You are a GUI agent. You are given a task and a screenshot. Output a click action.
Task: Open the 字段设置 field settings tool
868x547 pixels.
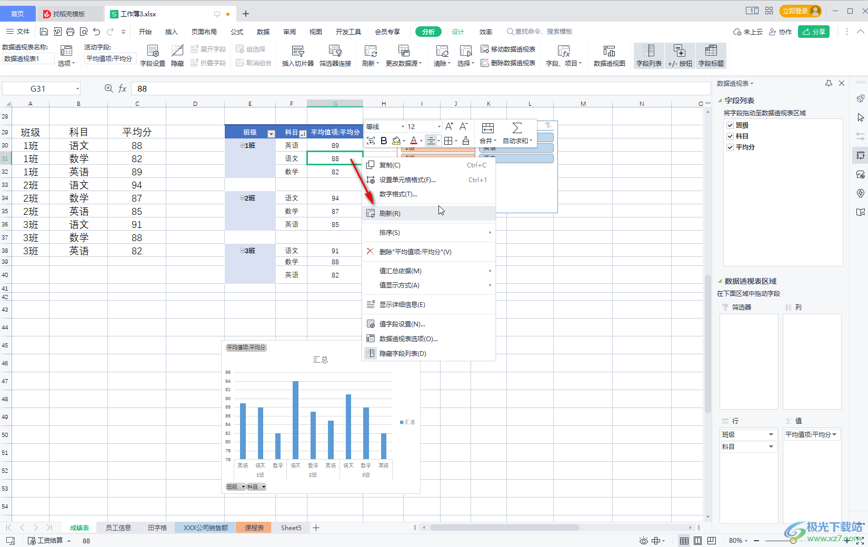[x=153, y=56]
